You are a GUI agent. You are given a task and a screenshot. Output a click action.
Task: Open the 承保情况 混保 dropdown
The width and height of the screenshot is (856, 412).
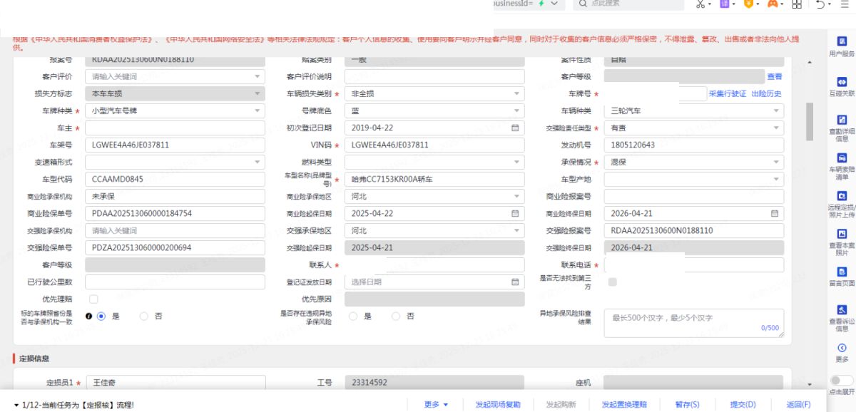[x=693, y=163]
